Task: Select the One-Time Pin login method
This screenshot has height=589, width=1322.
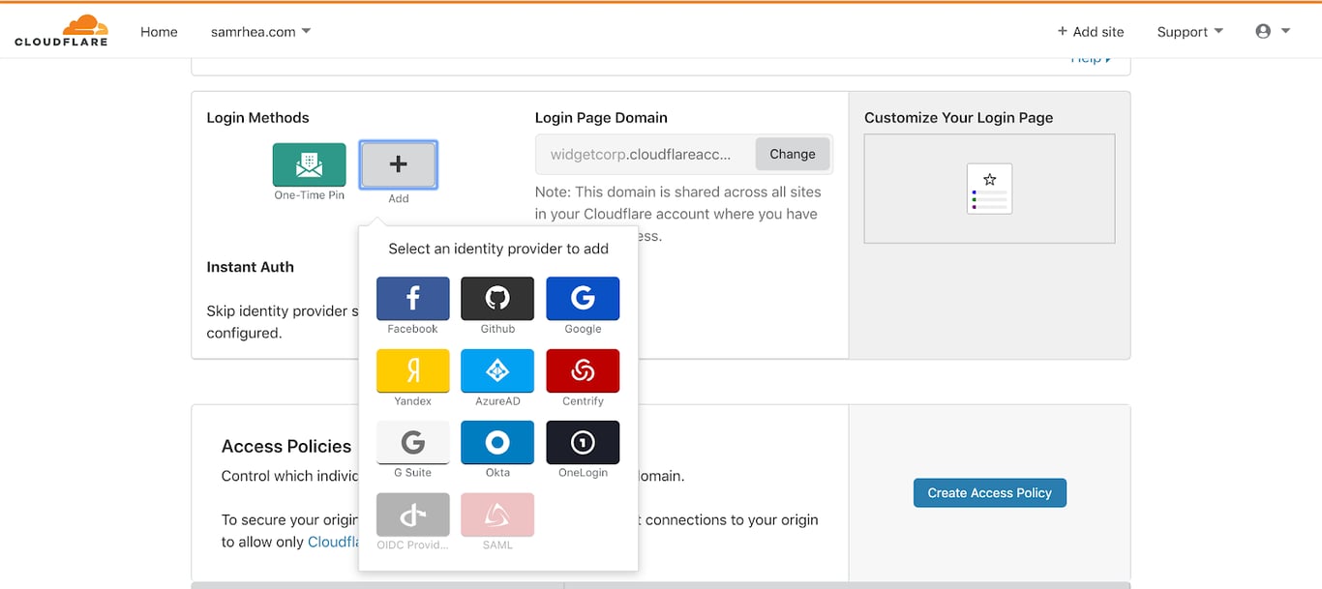Action: click(x=309, y=164)
